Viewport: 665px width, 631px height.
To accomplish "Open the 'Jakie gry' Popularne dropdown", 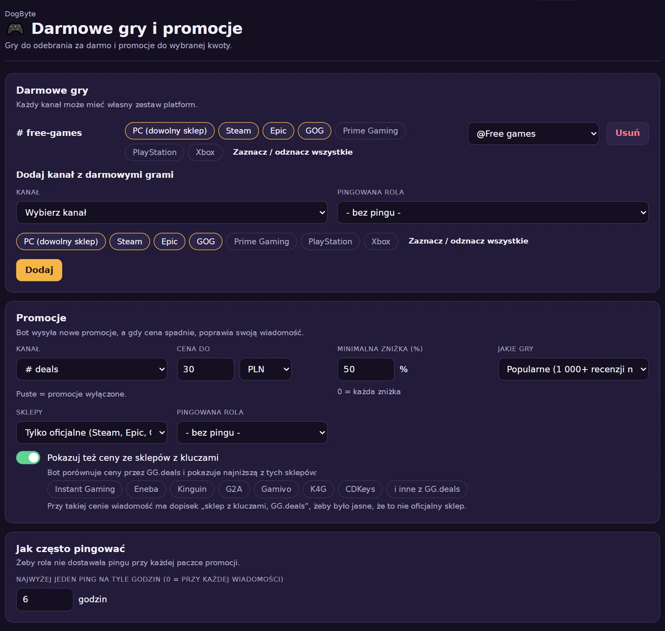I will click(x=573, y=369).
